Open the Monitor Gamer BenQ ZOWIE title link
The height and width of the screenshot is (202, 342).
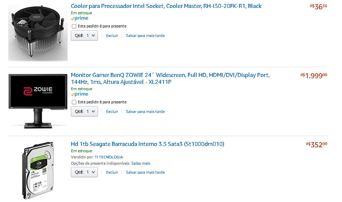coord(171,79)
